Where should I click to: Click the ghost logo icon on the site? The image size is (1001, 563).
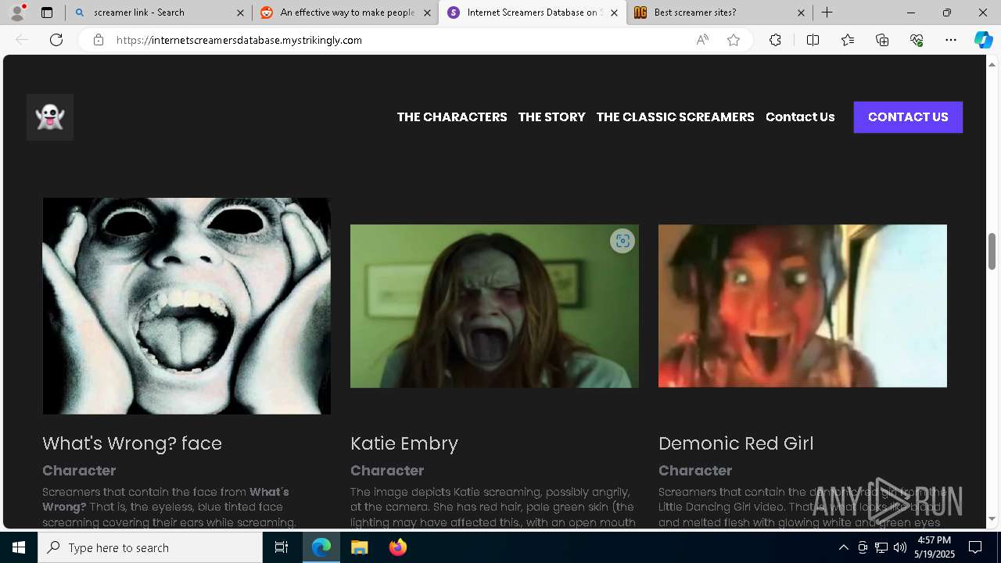click(x=50, y=117)
